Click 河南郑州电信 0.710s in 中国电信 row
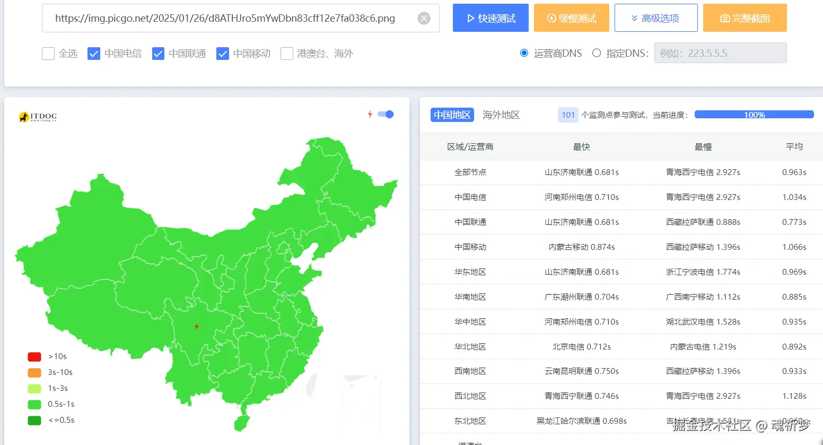Screen dimensions: 823x445 [582, 197]
